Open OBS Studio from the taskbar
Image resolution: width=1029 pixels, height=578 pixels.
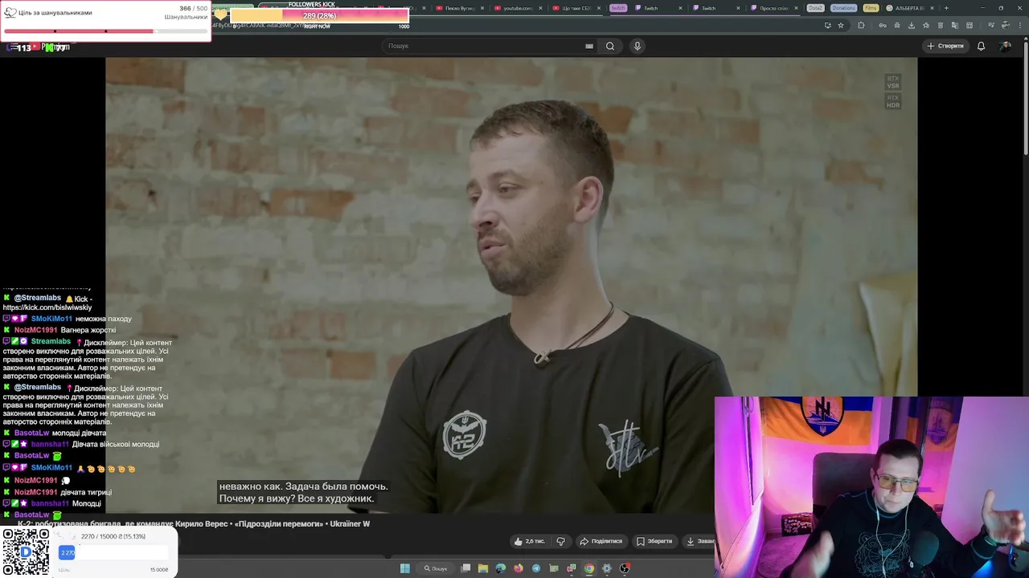pyautogui.click(x=625, y=568)
